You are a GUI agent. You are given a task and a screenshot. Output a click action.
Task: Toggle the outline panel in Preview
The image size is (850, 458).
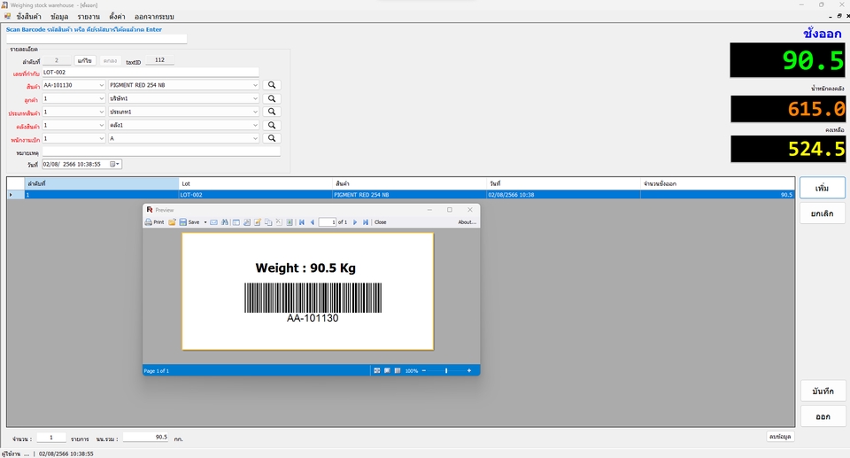pos(236,222)
